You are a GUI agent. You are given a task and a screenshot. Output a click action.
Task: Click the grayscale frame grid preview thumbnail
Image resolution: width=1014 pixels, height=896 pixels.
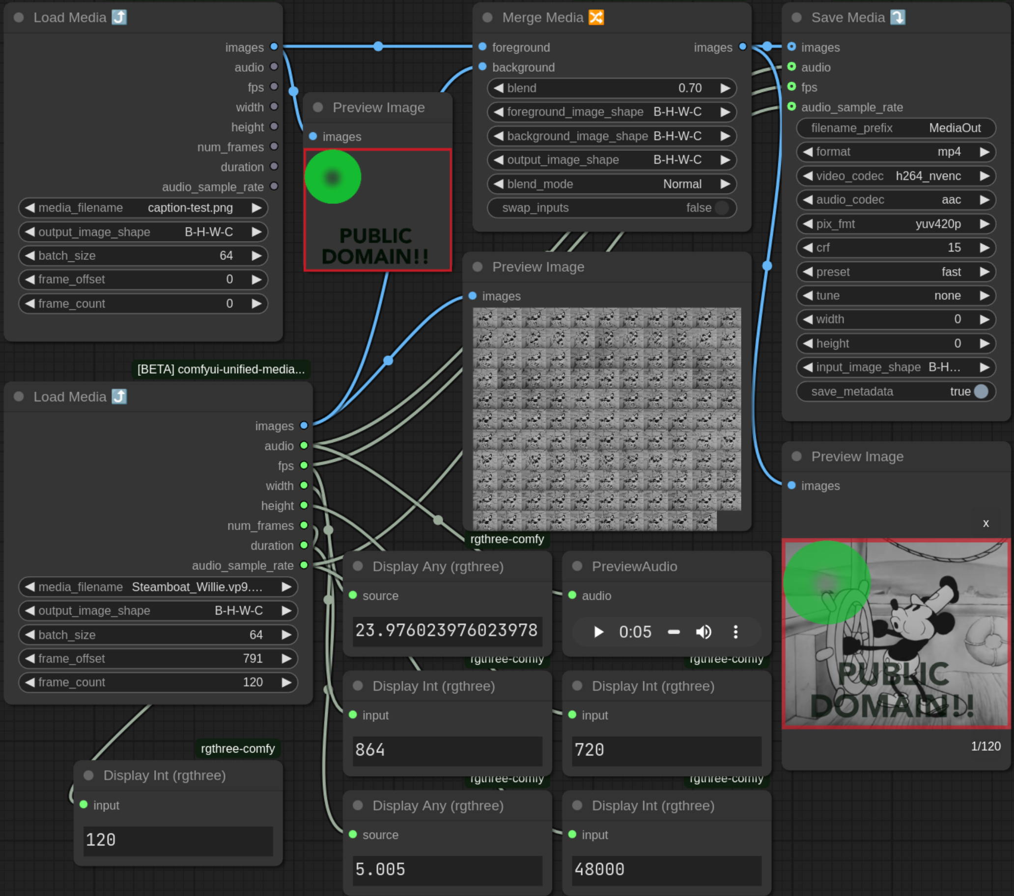(607, 419)
